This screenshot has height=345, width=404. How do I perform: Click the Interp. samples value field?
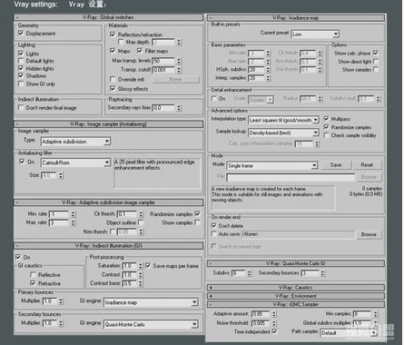[x=256, y=78]
